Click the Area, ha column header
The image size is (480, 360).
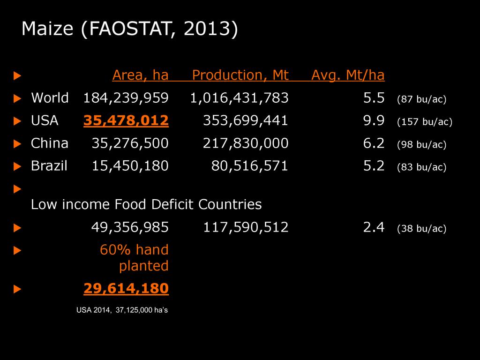click(140, 75)
